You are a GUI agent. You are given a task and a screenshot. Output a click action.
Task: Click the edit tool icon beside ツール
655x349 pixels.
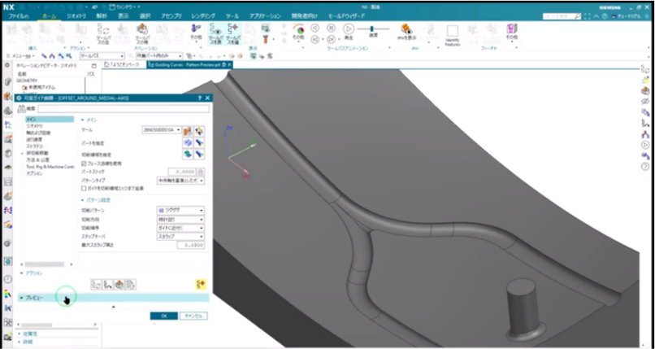click(187, 129)
